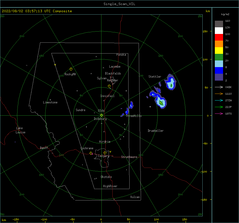This screenshot has width=239, height=223.
Task: Click the Okotoks city label
Action: coord(106,177)
